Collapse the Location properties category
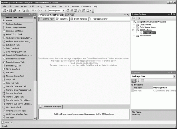Image resolution: width=177 pixels, height=129 pixels. [x=132, y=85]
